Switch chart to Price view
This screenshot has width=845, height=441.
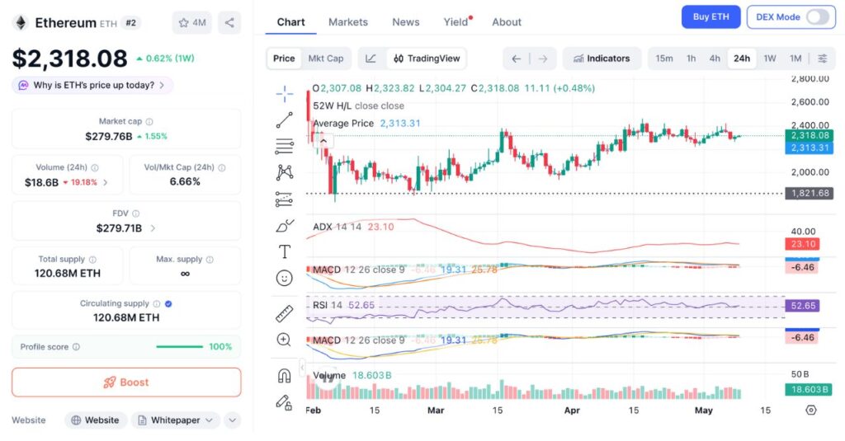tap(284, 59)
